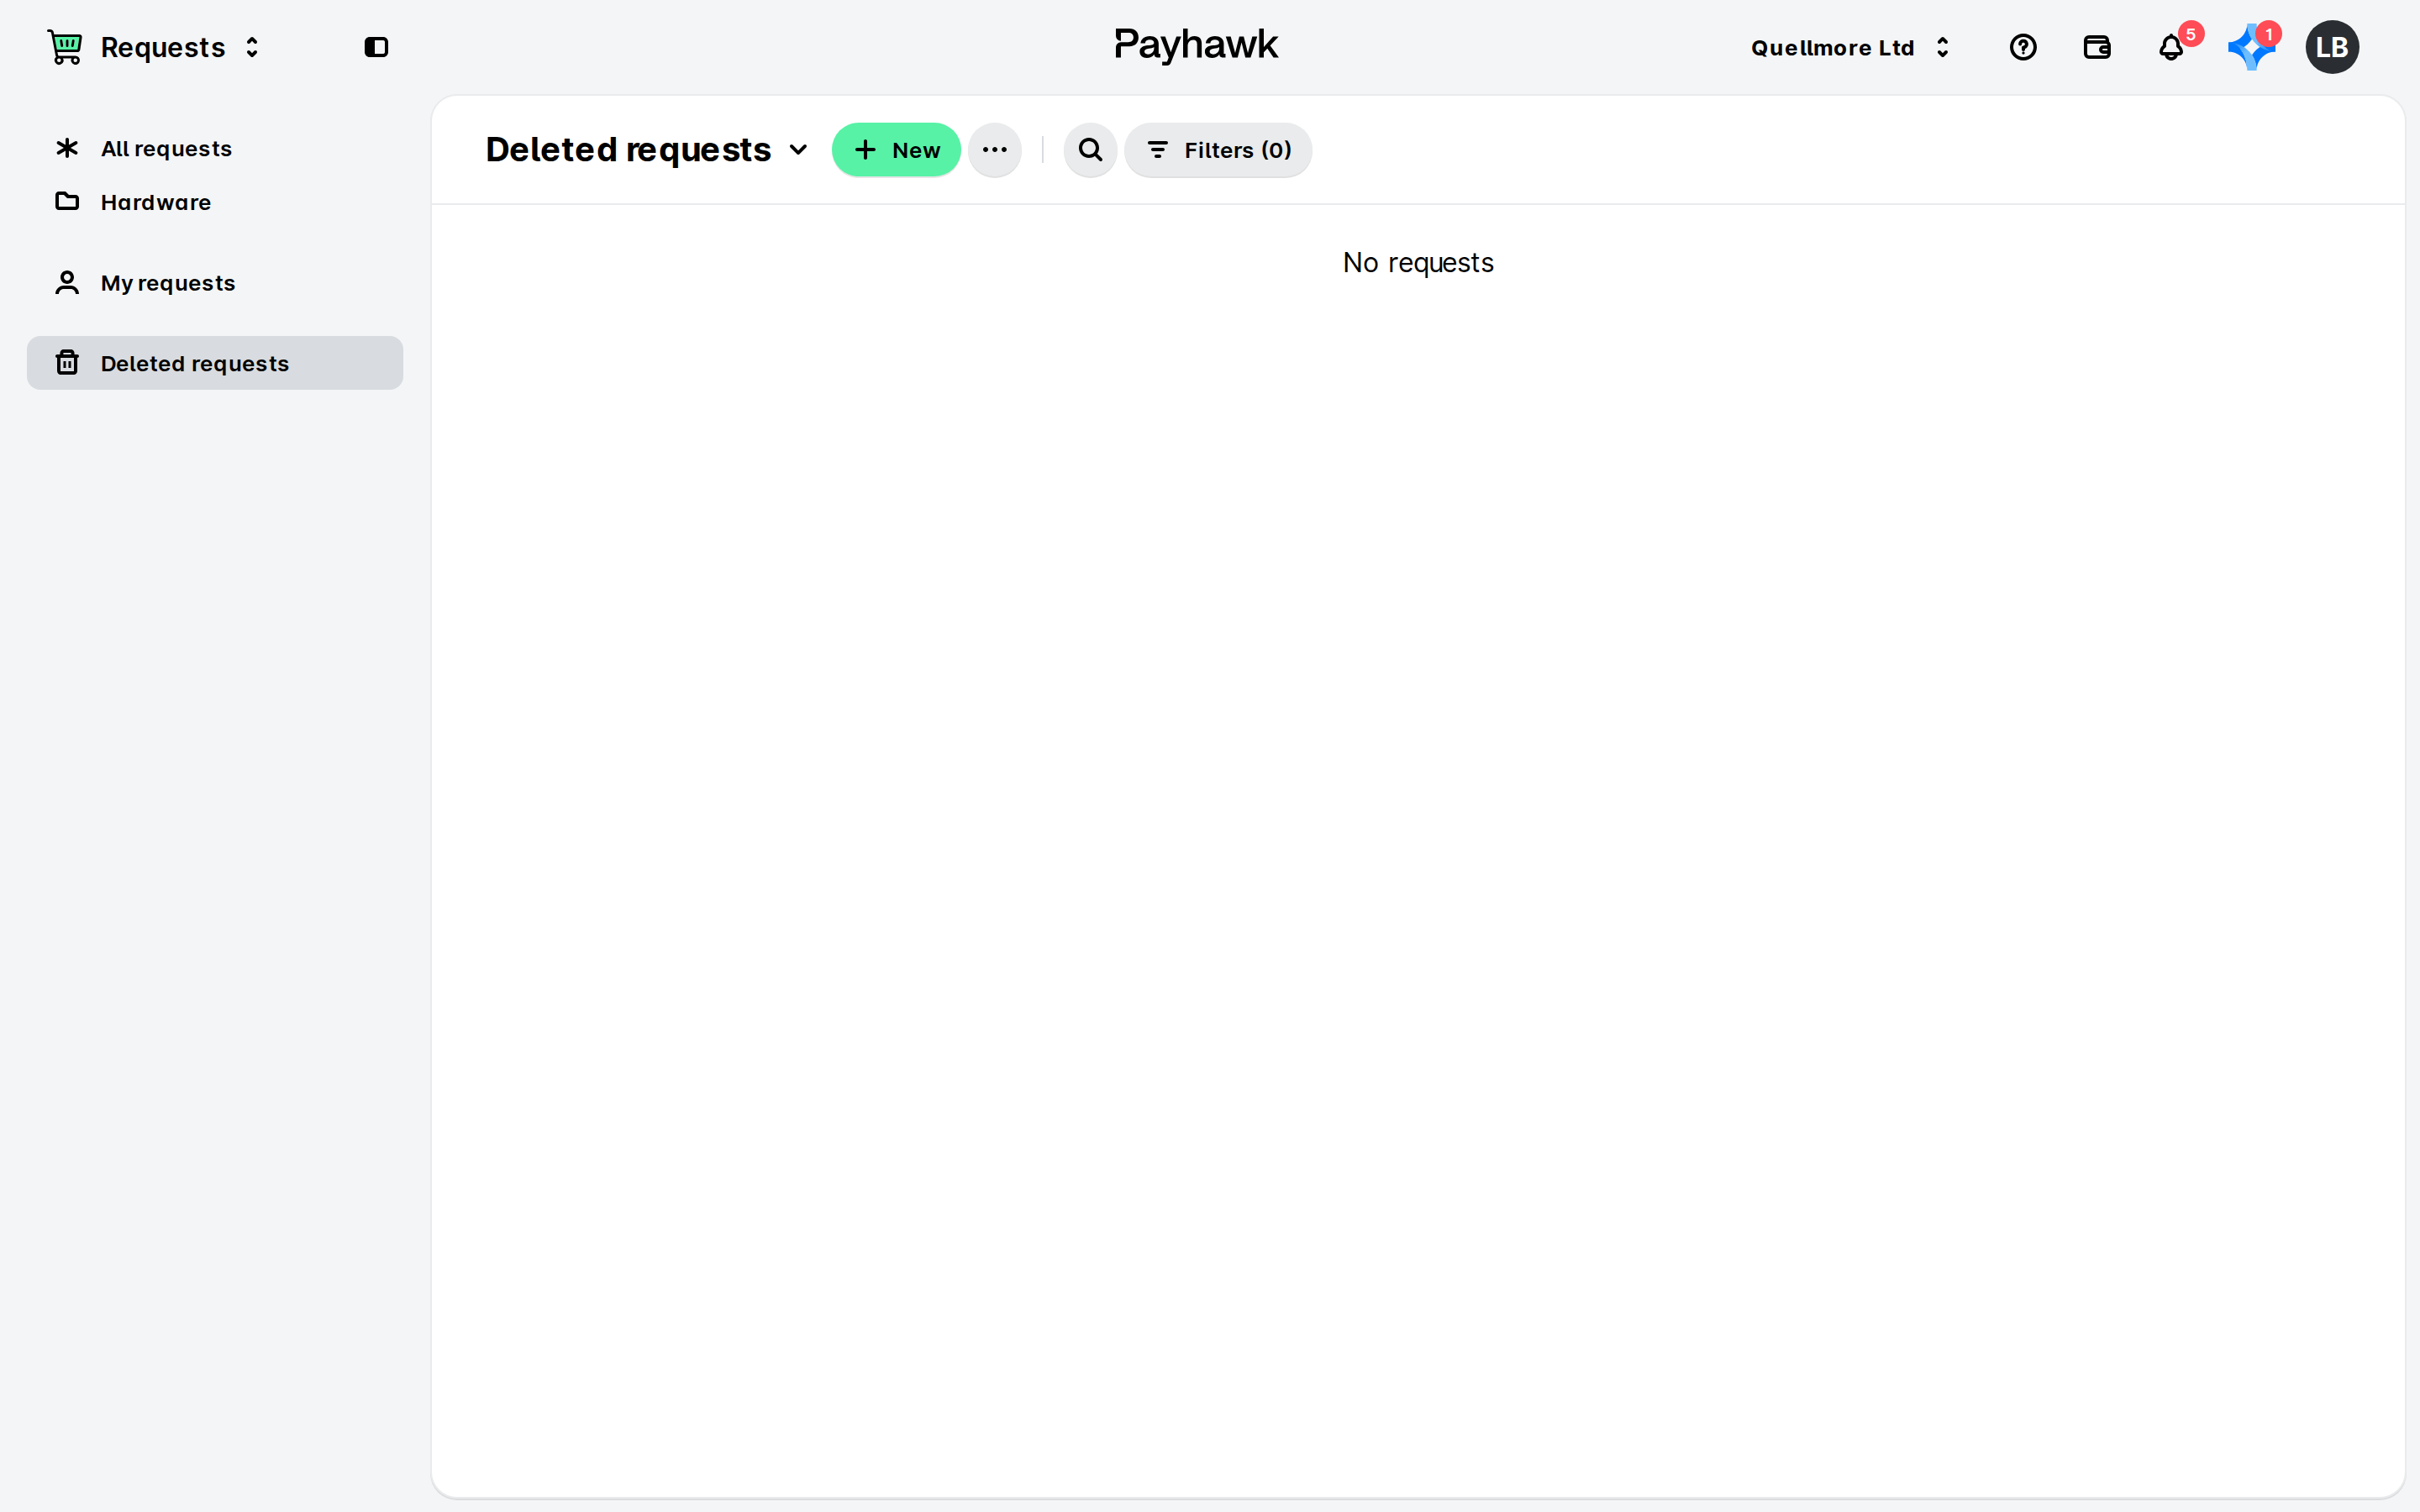Switch company via Quellmore Ltd selector
Screen dimensions: 2420x1512
[x=1851, y=47]
